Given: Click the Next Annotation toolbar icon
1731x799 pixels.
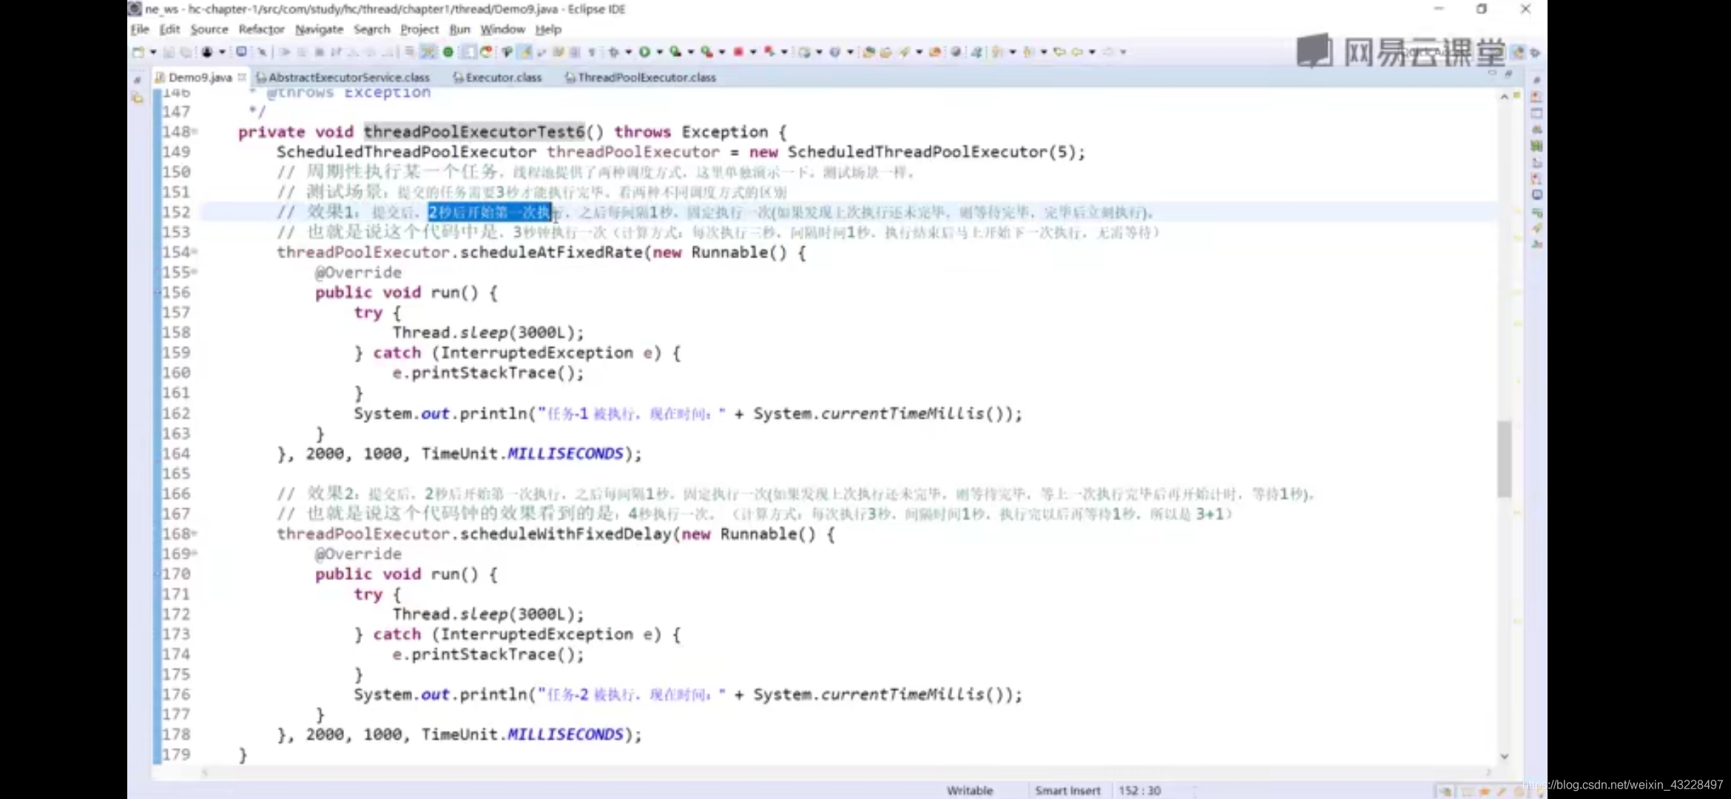Looking at the screenshot, I should (997, 52).
